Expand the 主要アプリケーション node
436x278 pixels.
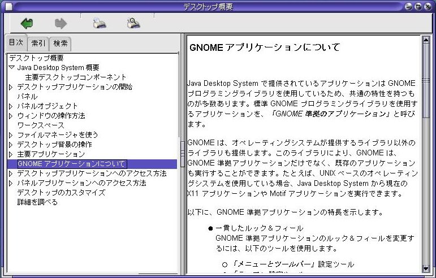tap(11, 154)
